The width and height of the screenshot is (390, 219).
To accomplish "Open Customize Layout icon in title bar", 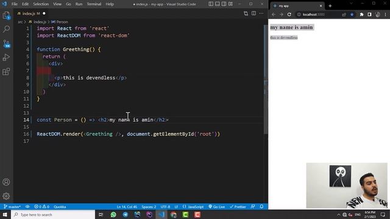I will click(x=230, y=4).
